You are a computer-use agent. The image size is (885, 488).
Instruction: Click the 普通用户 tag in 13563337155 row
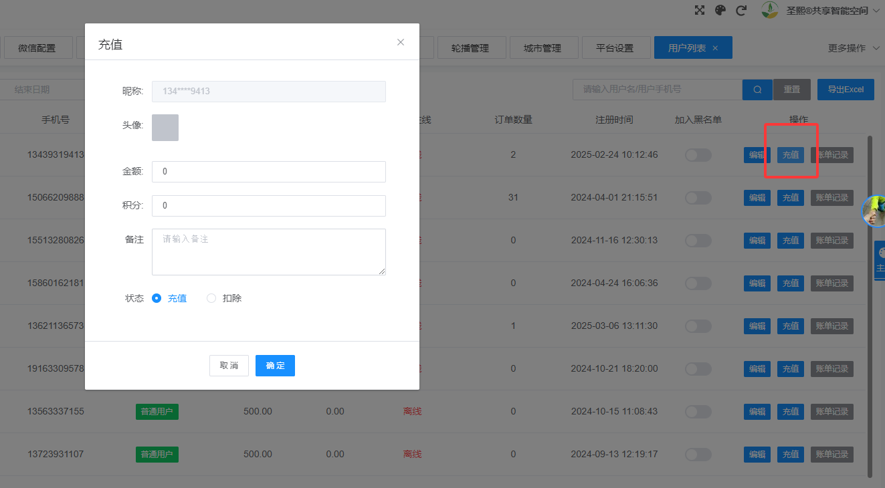pyautogui.click(x=157, y=412)
